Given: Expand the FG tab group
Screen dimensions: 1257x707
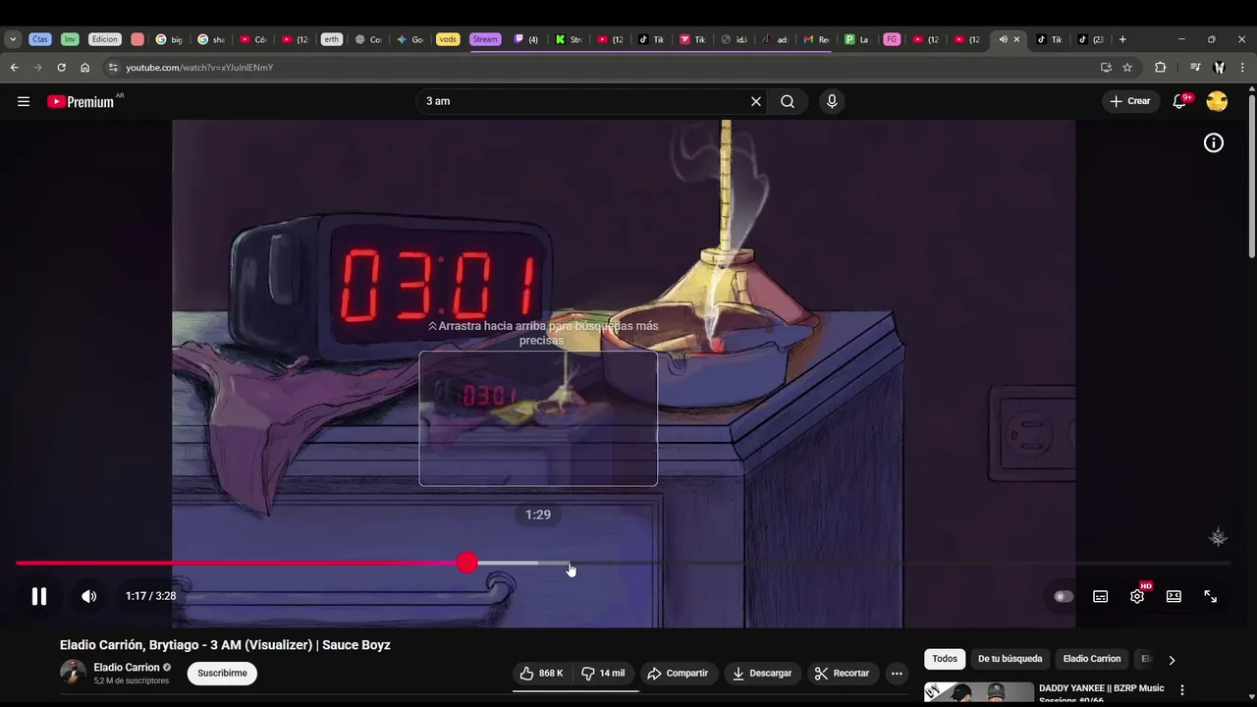Looking at the screenshot, I should [x=892, y=39].
